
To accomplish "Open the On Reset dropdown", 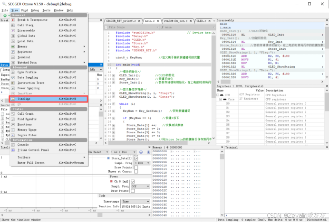I will click(x=98, y=152).
